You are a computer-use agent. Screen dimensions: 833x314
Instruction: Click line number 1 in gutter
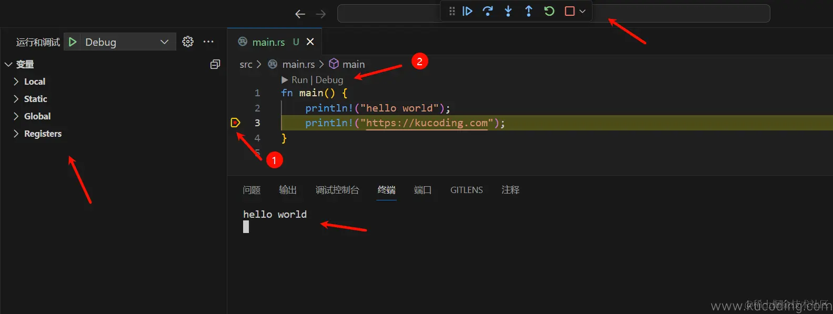257,93
